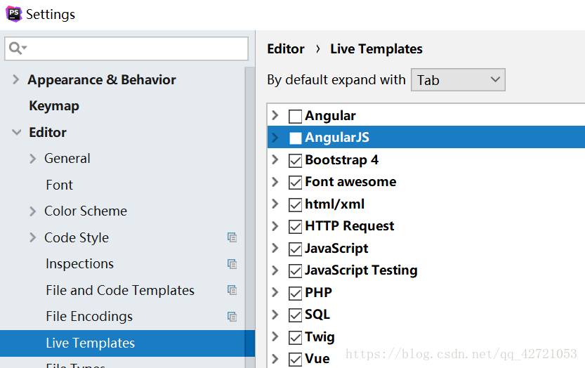
Task: Toggle the AngularJS templates checkbox
Action: (295, 138)
